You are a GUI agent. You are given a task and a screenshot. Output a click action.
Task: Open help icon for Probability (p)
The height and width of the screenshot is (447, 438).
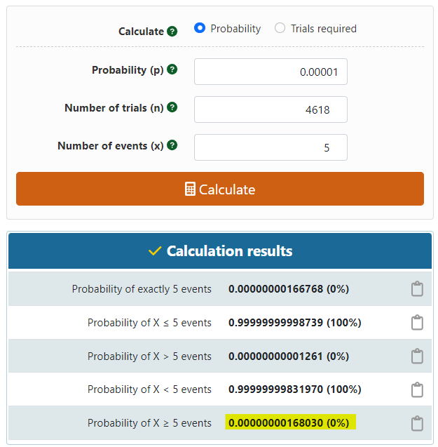(172, 69)
